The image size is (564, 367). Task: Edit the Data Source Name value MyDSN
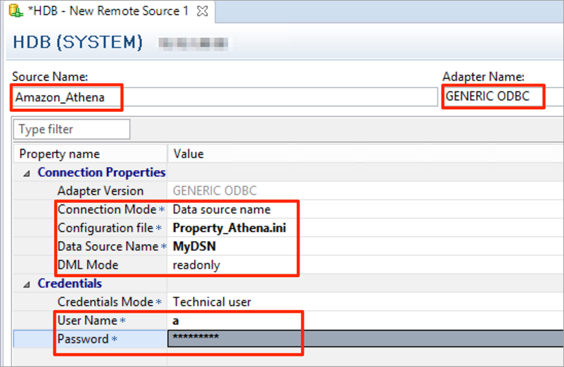click(194, 246)
